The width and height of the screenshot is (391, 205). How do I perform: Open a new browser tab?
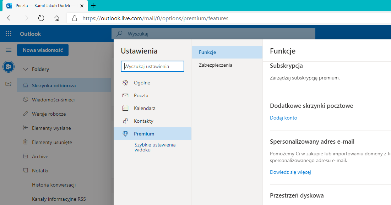93,5
